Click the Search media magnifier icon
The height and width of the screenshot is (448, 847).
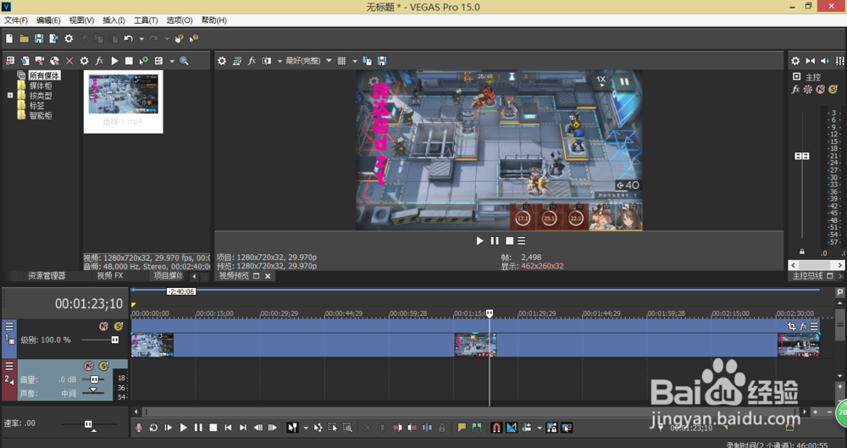184,61
